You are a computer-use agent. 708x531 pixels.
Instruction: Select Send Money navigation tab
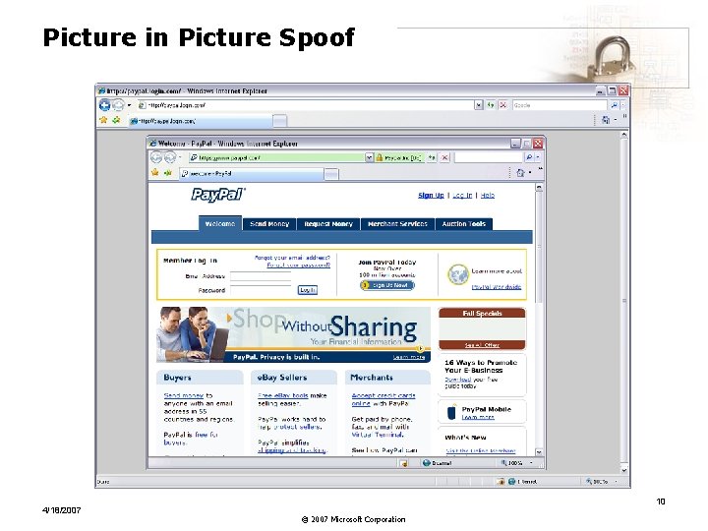coord(269,224)
